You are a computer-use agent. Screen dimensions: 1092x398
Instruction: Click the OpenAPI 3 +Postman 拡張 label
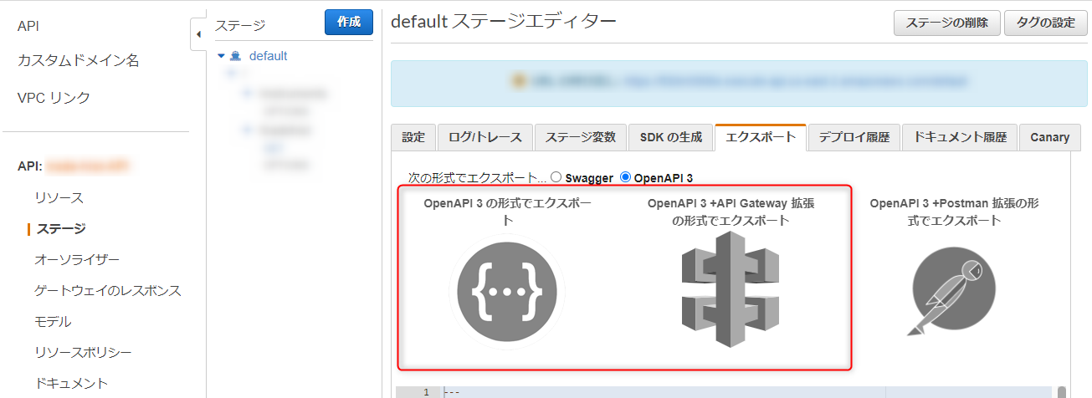pos(954,212)
